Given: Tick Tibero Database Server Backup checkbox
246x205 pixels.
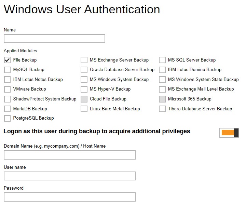Looking at the screenshot, I should click(162, 109).
